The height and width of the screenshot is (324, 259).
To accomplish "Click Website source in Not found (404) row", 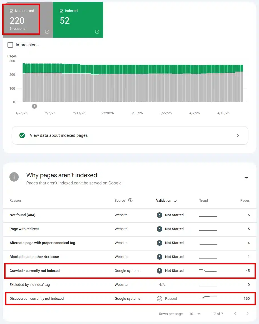I will point(121,215).
